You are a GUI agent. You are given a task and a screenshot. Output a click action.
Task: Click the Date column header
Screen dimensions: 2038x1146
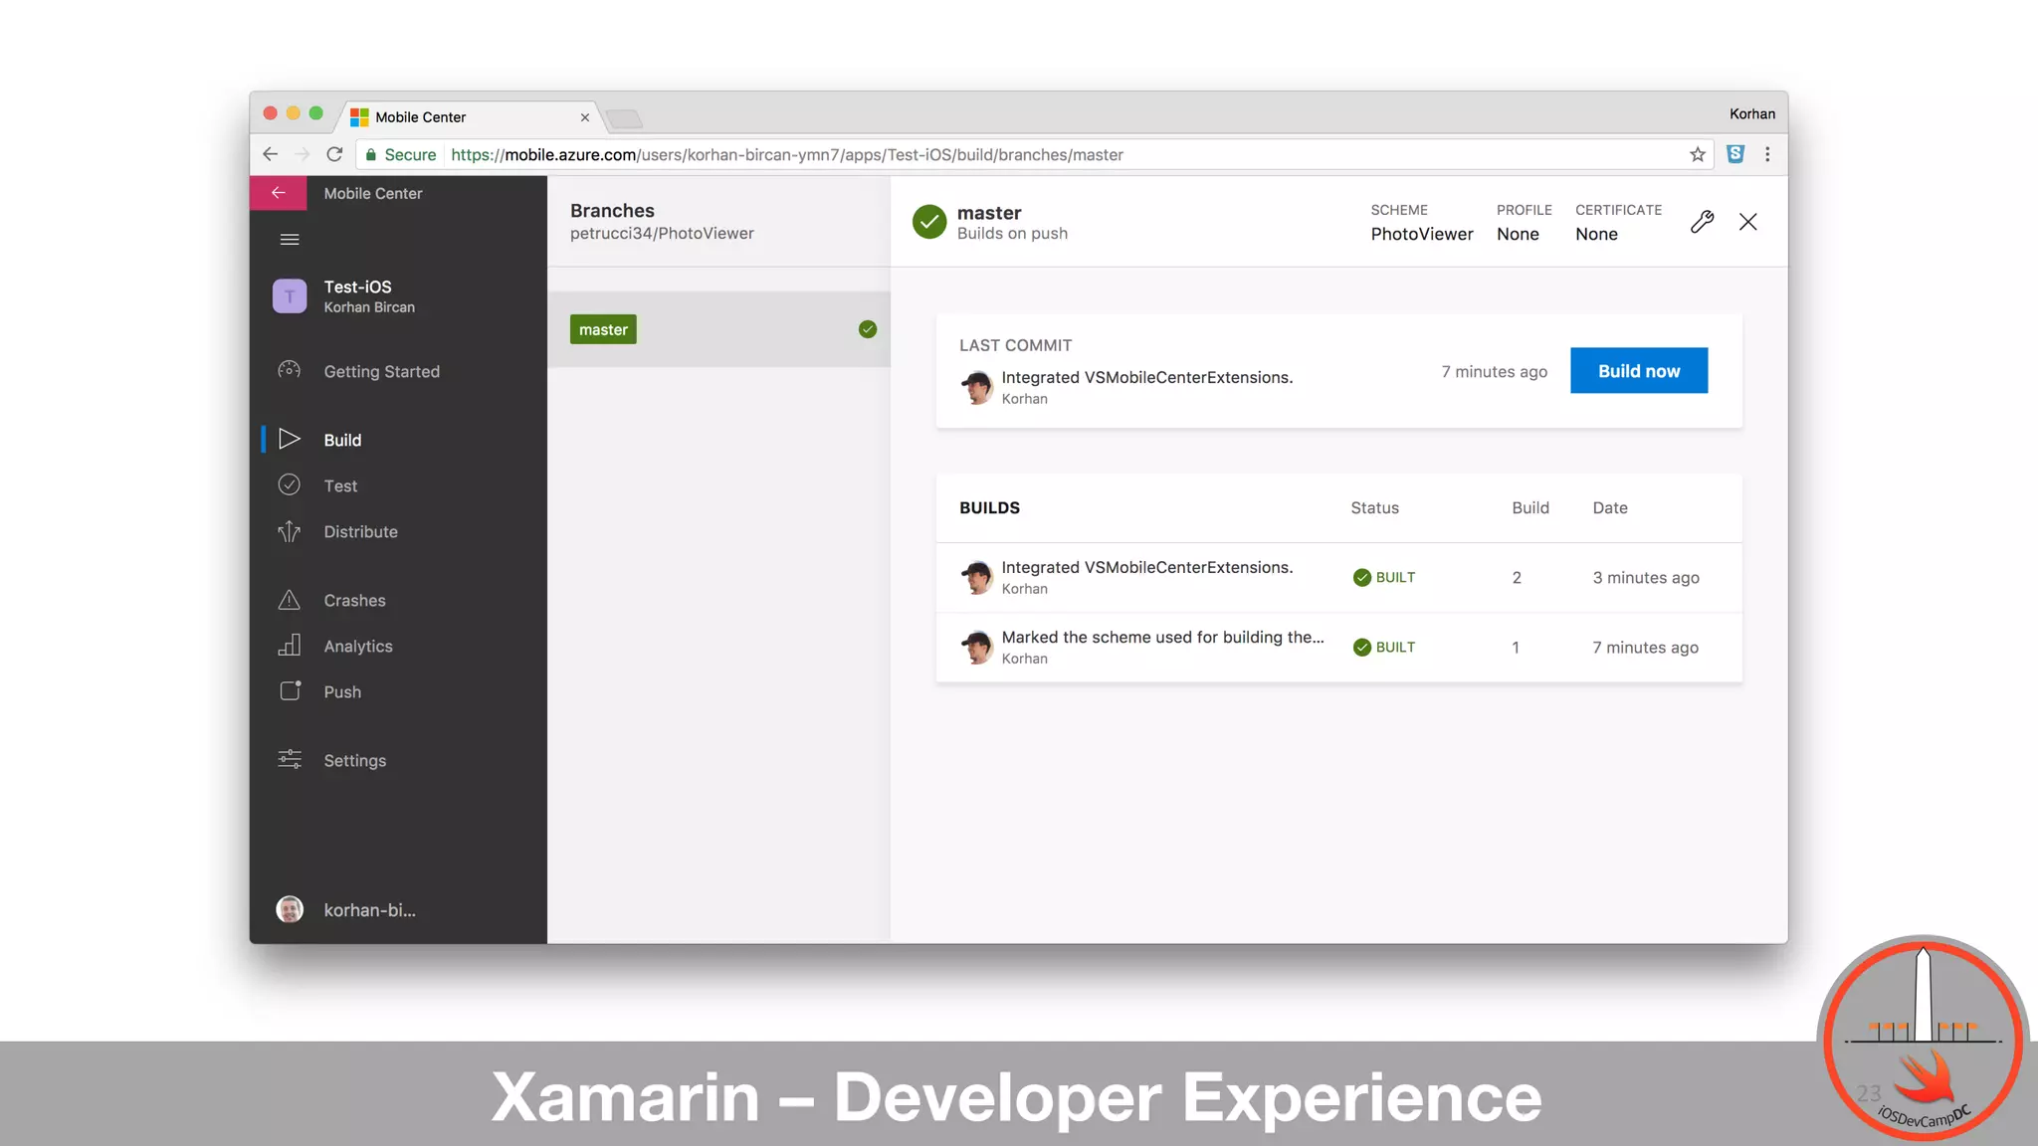point(1610,507)
